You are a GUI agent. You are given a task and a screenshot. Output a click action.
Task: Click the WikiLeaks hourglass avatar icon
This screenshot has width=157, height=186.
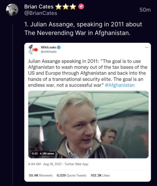[33, 49]
